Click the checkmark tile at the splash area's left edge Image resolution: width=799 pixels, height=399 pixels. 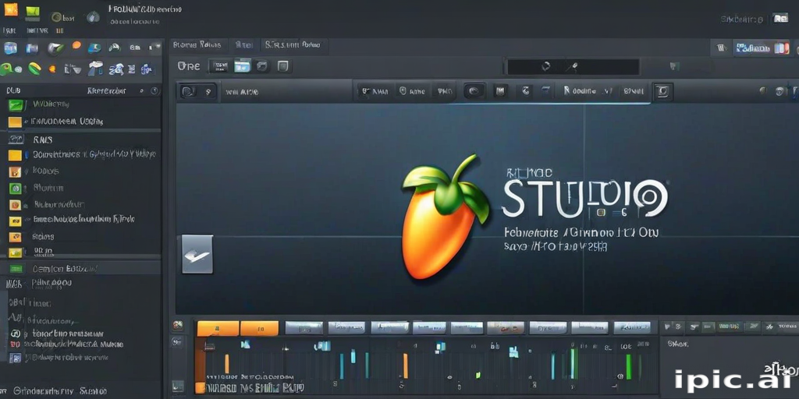coord(197,254)
